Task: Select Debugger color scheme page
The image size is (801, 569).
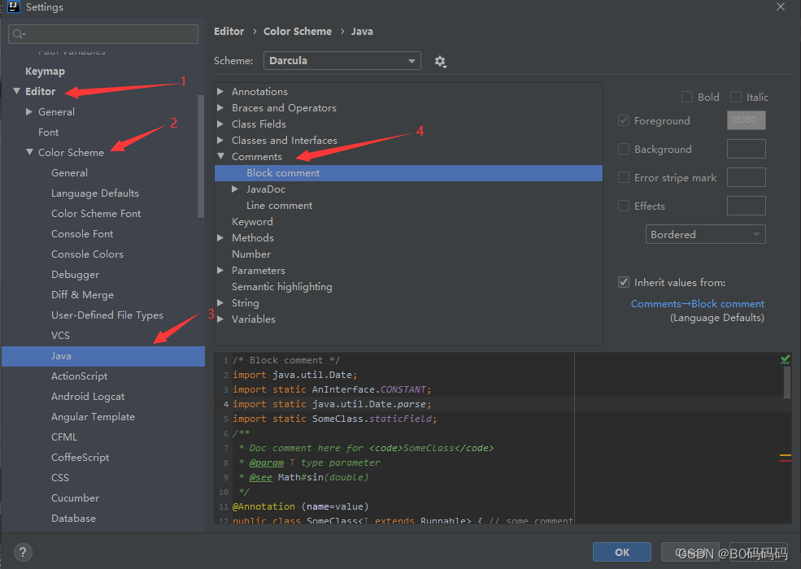Action: coord(75,275)
